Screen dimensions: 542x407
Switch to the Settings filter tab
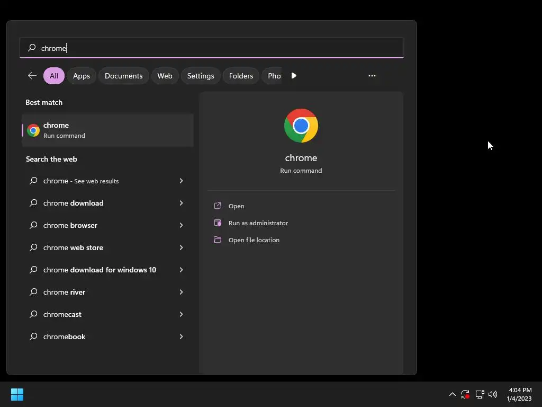click(201, 76)
